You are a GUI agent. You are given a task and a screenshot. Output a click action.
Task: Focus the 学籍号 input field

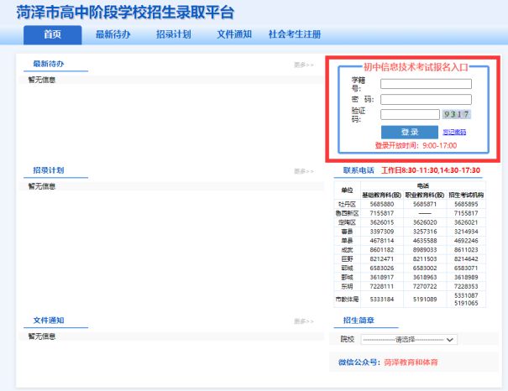tap(426, 84)
